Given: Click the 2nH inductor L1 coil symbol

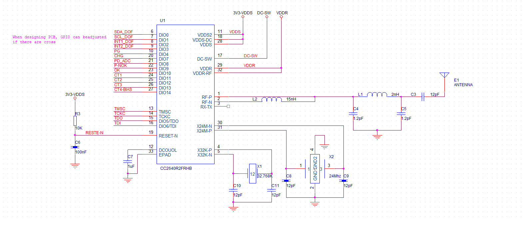Looking at the screenshot, I should pos(377,95).
